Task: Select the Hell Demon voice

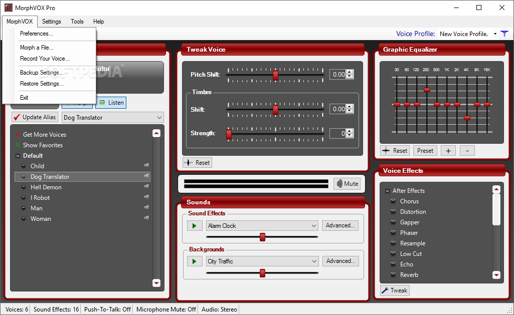Action: (82, 187)
